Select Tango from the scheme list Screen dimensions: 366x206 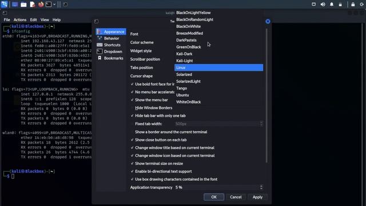[218, 88]
